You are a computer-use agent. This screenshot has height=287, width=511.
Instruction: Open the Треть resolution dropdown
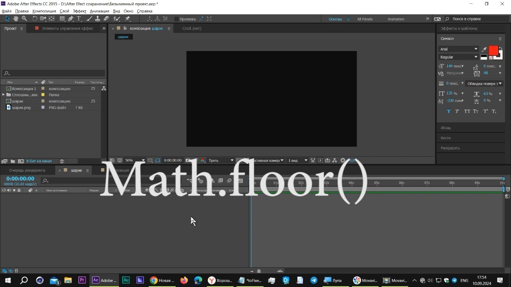point(221,160)
